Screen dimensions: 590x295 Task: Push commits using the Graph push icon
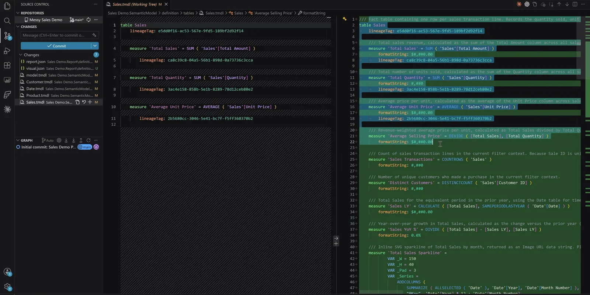click(x=81, y=140)
